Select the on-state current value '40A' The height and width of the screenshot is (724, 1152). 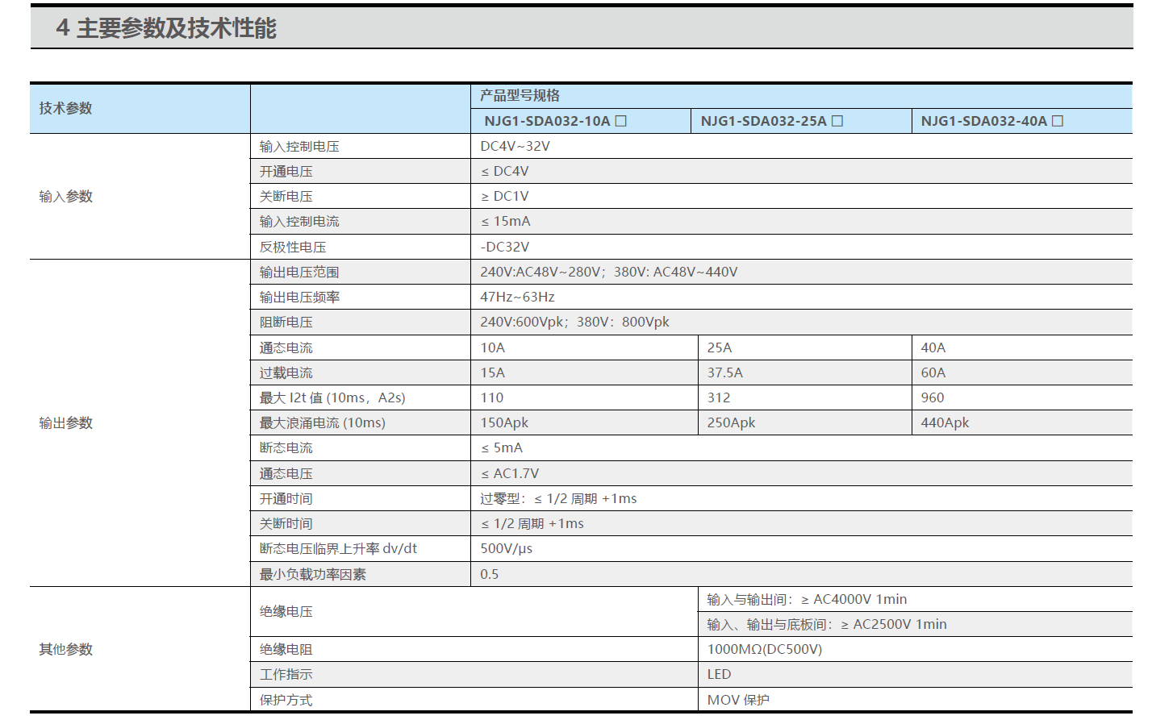933,347
